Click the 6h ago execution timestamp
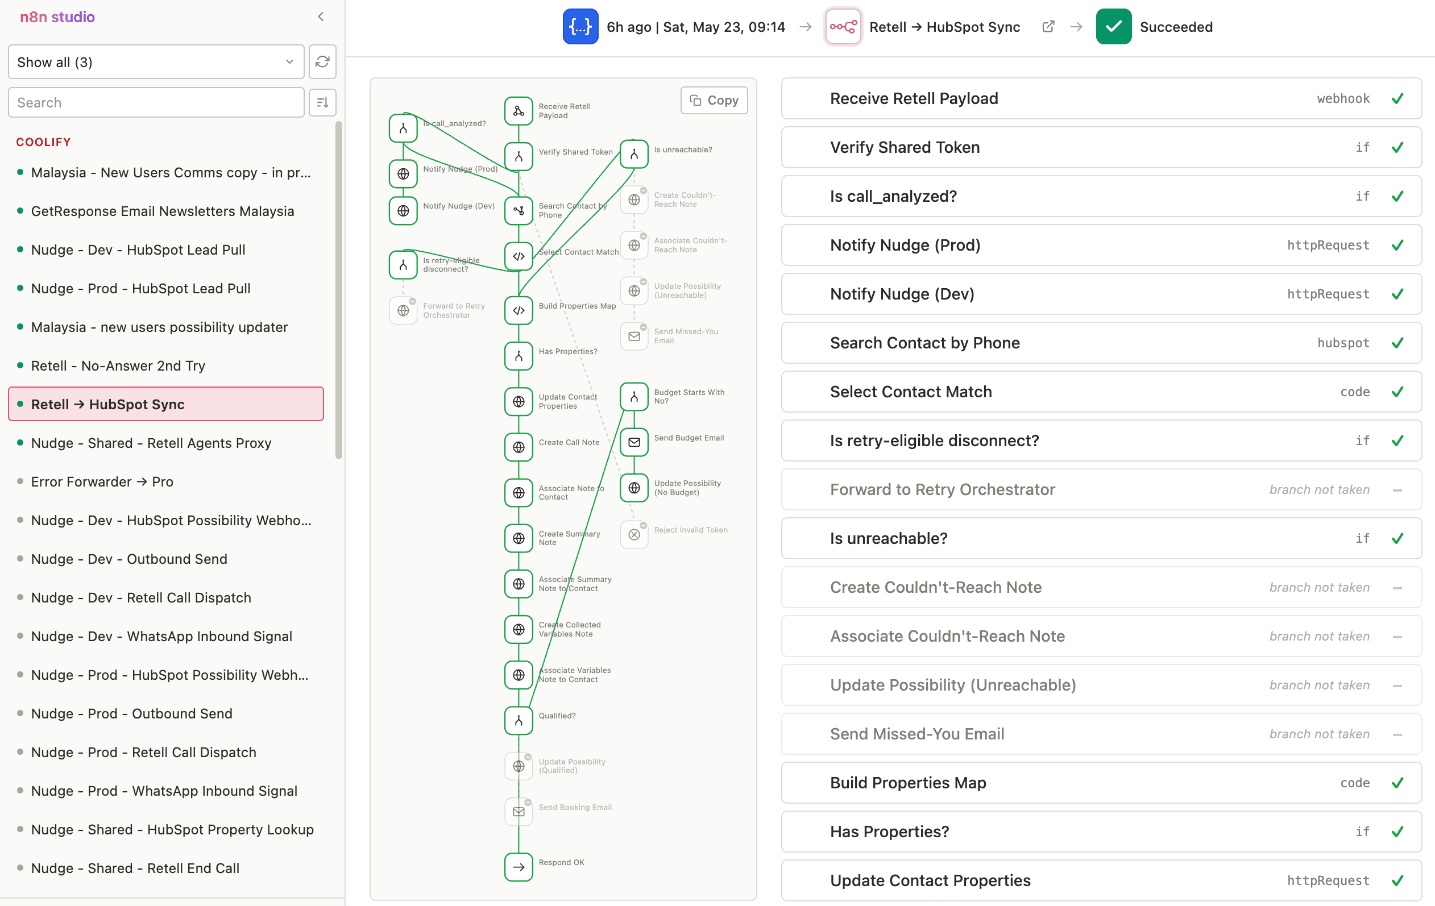 pyautogui.click(x=695, y=27)
